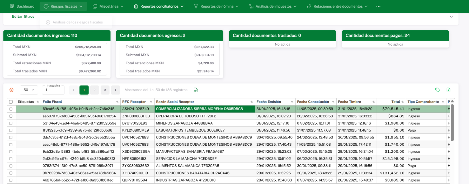Viewport: 469px width, 184px height.
Task: Pin the Folio Fiscal column
Action: tap(118, 102)
